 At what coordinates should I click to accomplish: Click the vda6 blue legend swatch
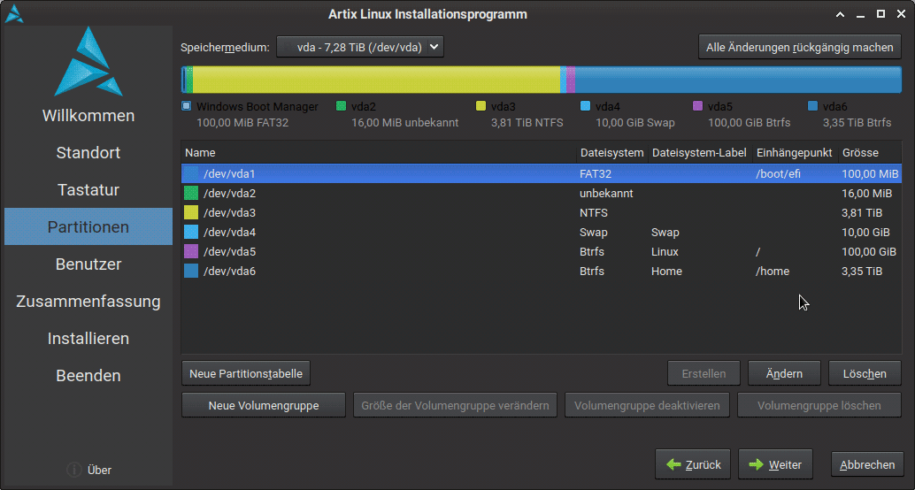(812, 106)
